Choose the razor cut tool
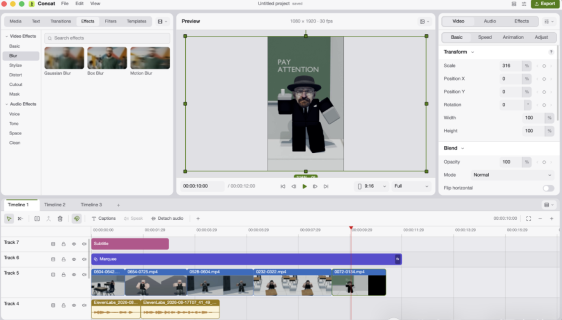 20,218
